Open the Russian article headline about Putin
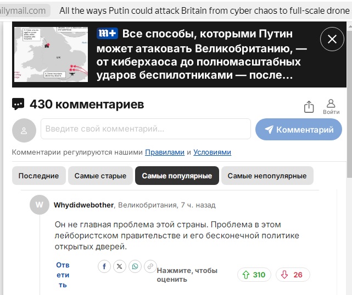352x295 pixels. [202, 54]
